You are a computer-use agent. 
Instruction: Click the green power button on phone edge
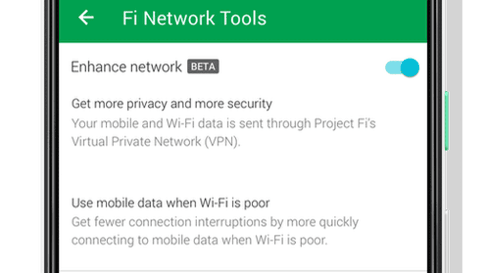tap(447, 121)
